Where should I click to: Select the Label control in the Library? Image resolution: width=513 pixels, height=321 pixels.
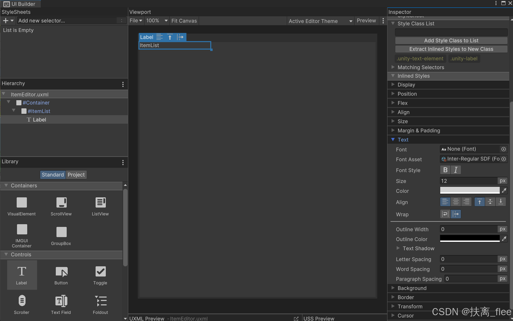[x=22, y=274]
